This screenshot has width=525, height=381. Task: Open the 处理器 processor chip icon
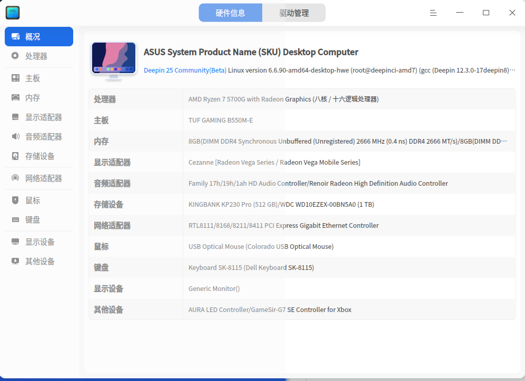(x=15, y=56)
